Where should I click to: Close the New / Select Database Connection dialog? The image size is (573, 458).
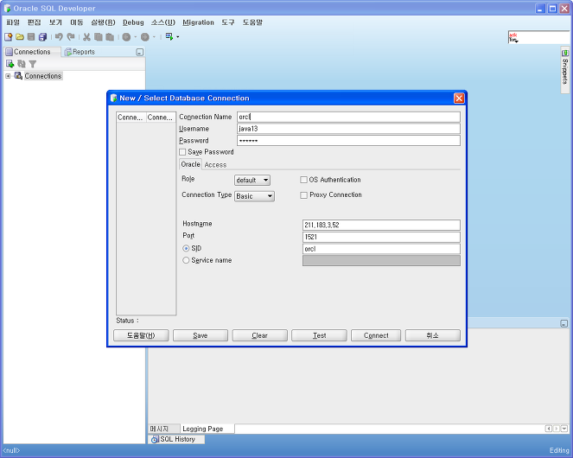click(x=459, y=98)
